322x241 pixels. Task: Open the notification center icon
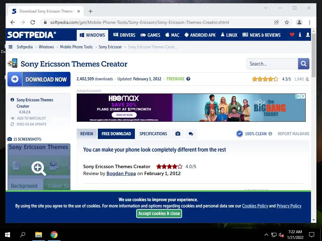312,235
